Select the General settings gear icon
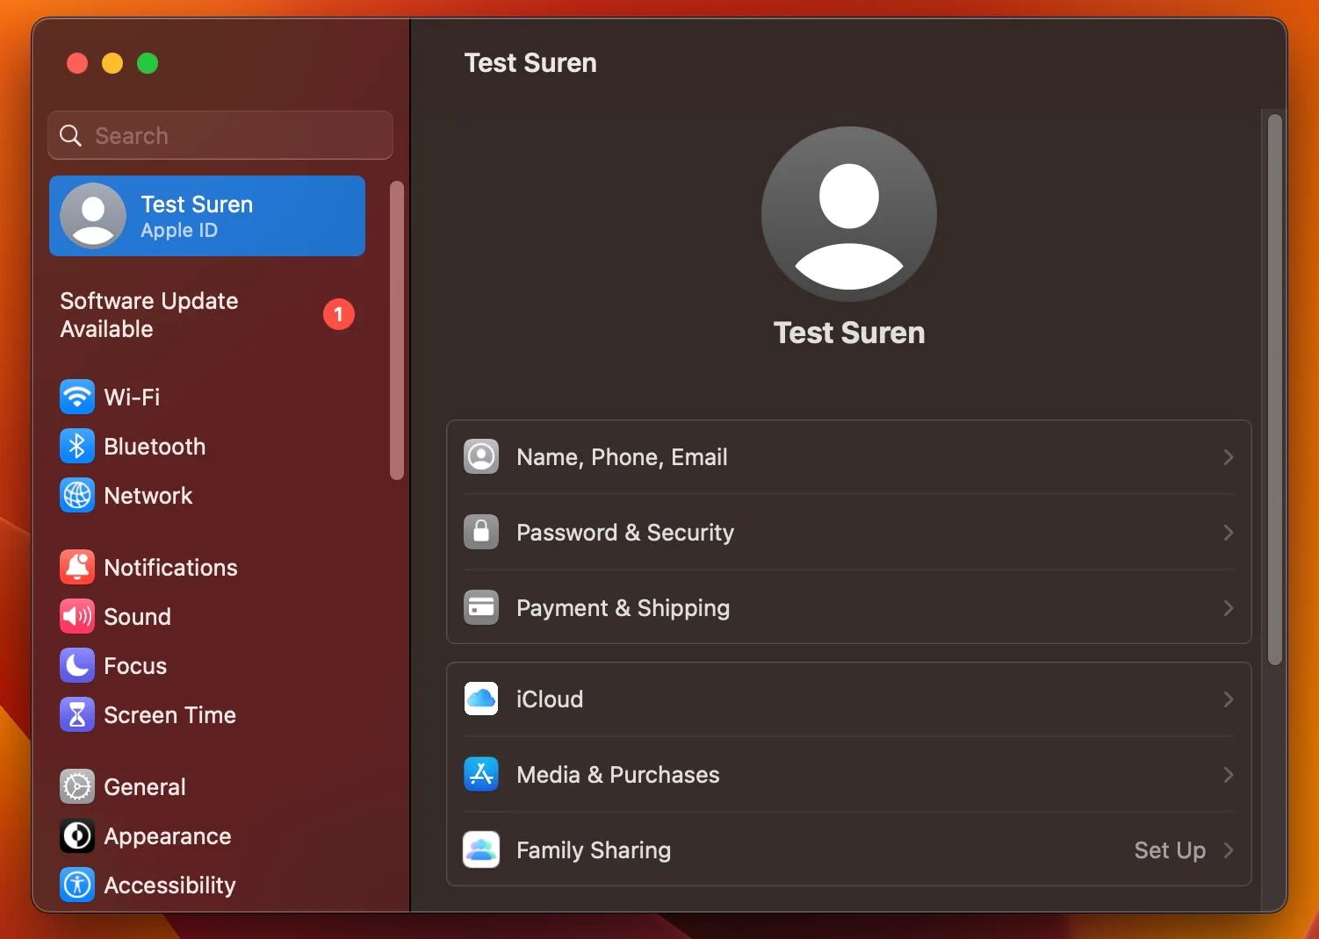Image resolution: width=1319 pixels, height=939 pixels. coord(77,786)
